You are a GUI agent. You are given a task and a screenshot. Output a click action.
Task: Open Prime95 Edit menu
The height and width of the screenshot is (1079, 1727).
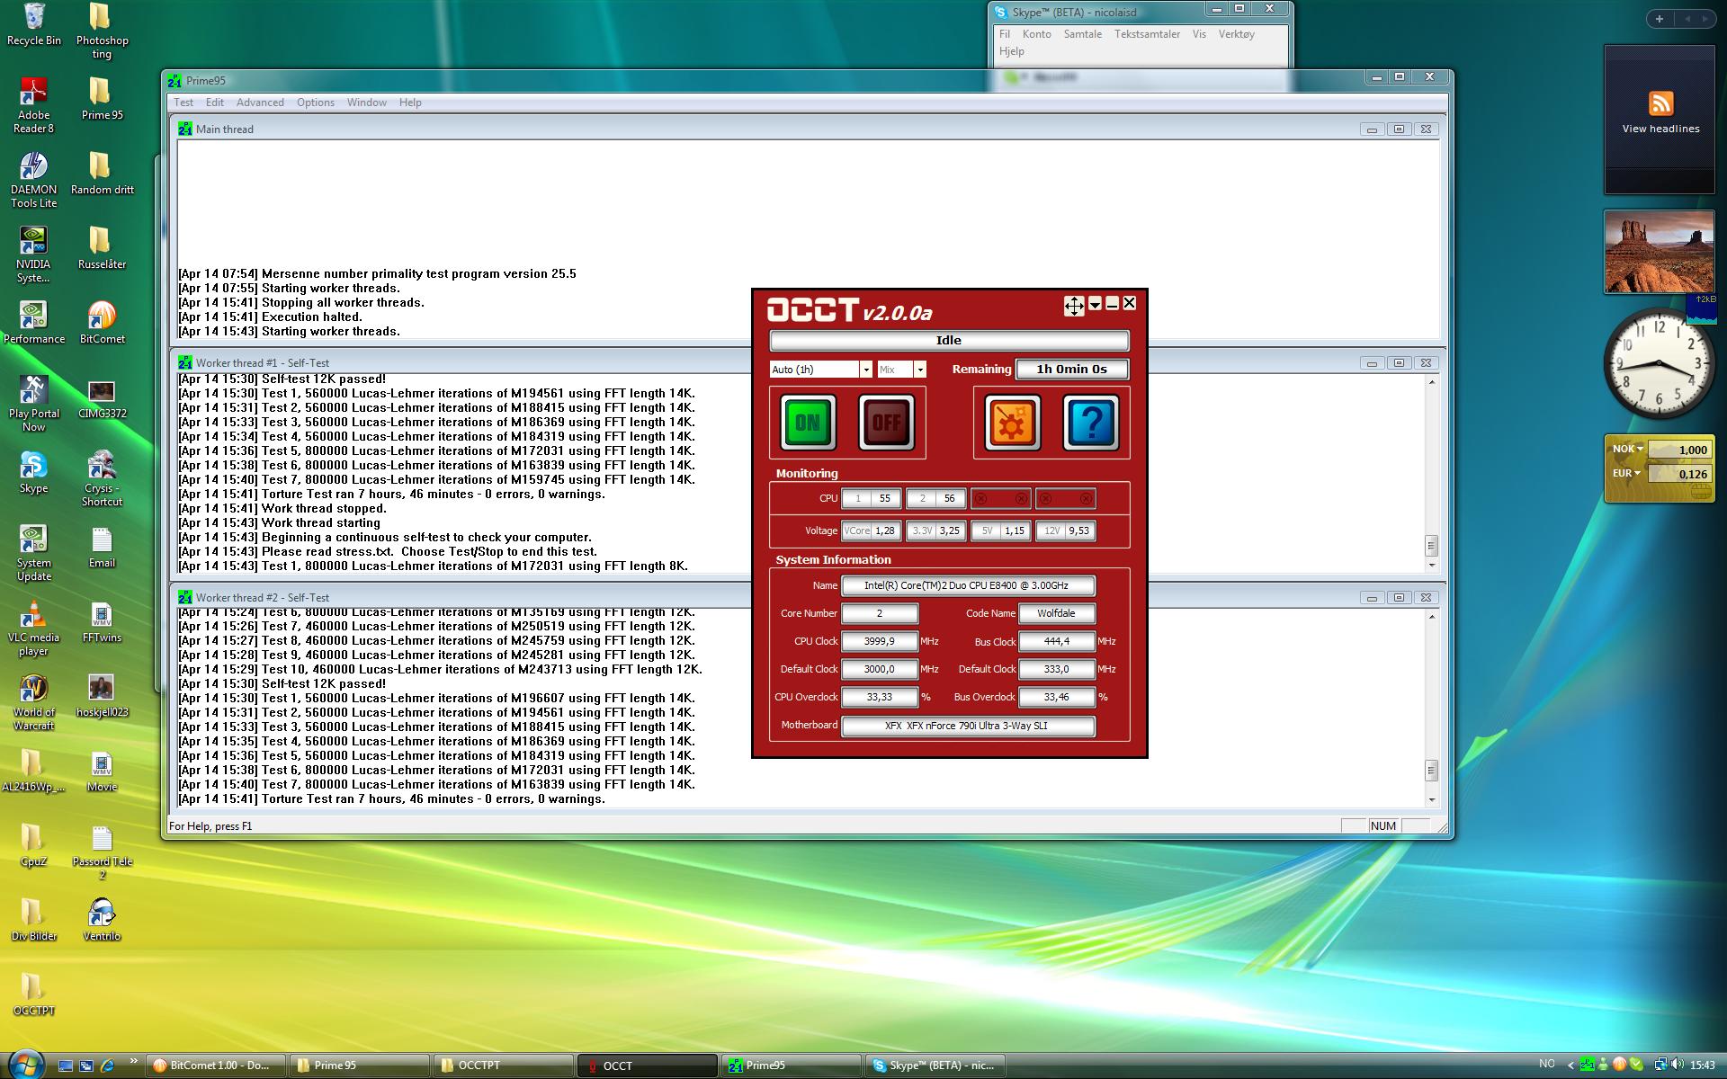click(215, 103)
